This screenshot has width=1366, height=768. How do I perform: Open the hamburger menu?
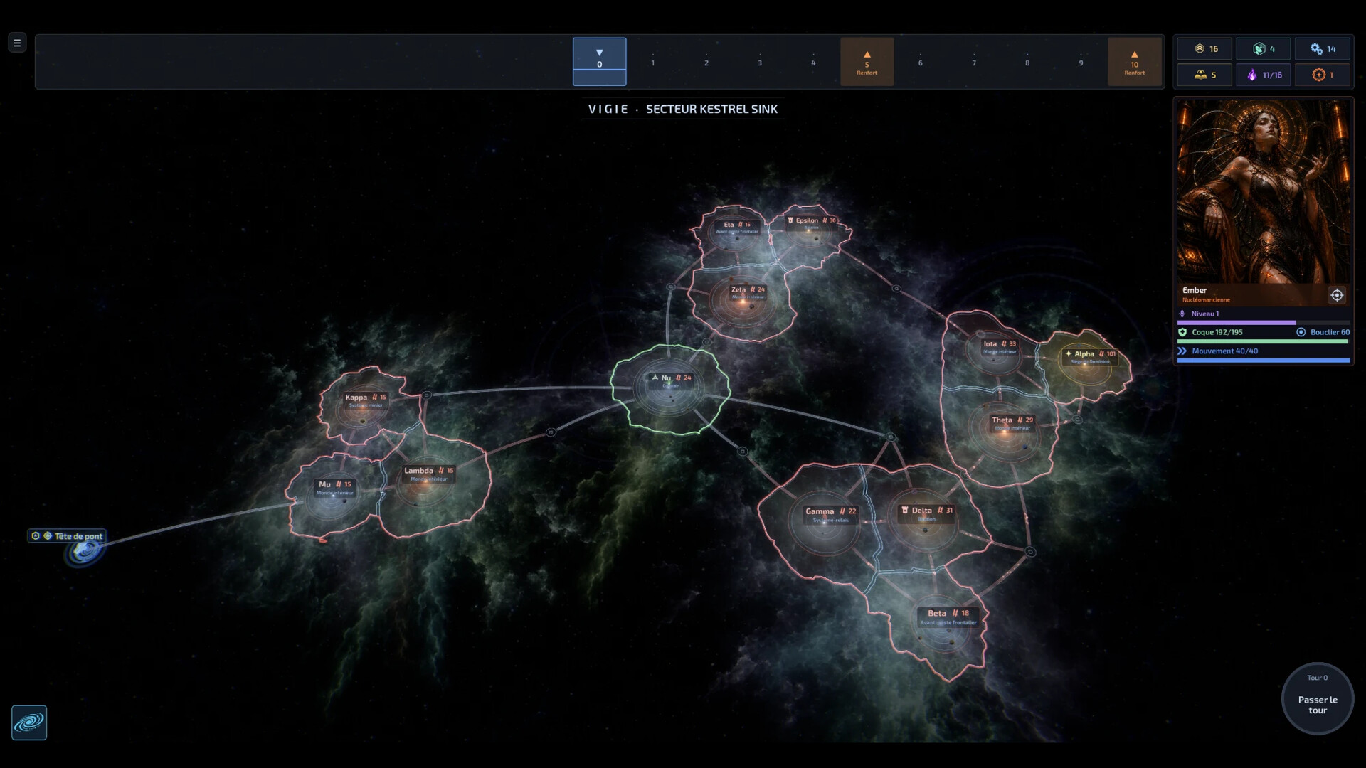click(x=17, y=43)
